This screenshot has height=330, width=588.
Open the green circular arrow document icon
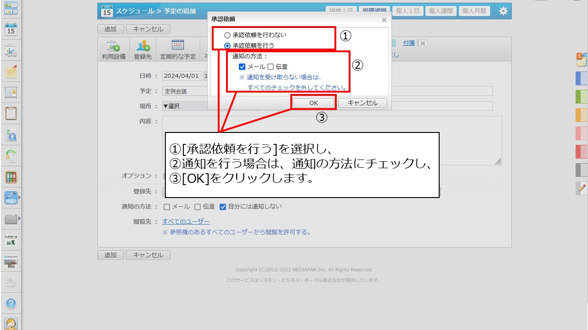point(11,155)
